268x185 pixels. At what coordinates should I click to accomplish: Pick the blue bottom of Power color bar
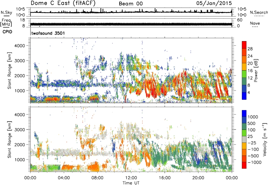pos(244,96)
